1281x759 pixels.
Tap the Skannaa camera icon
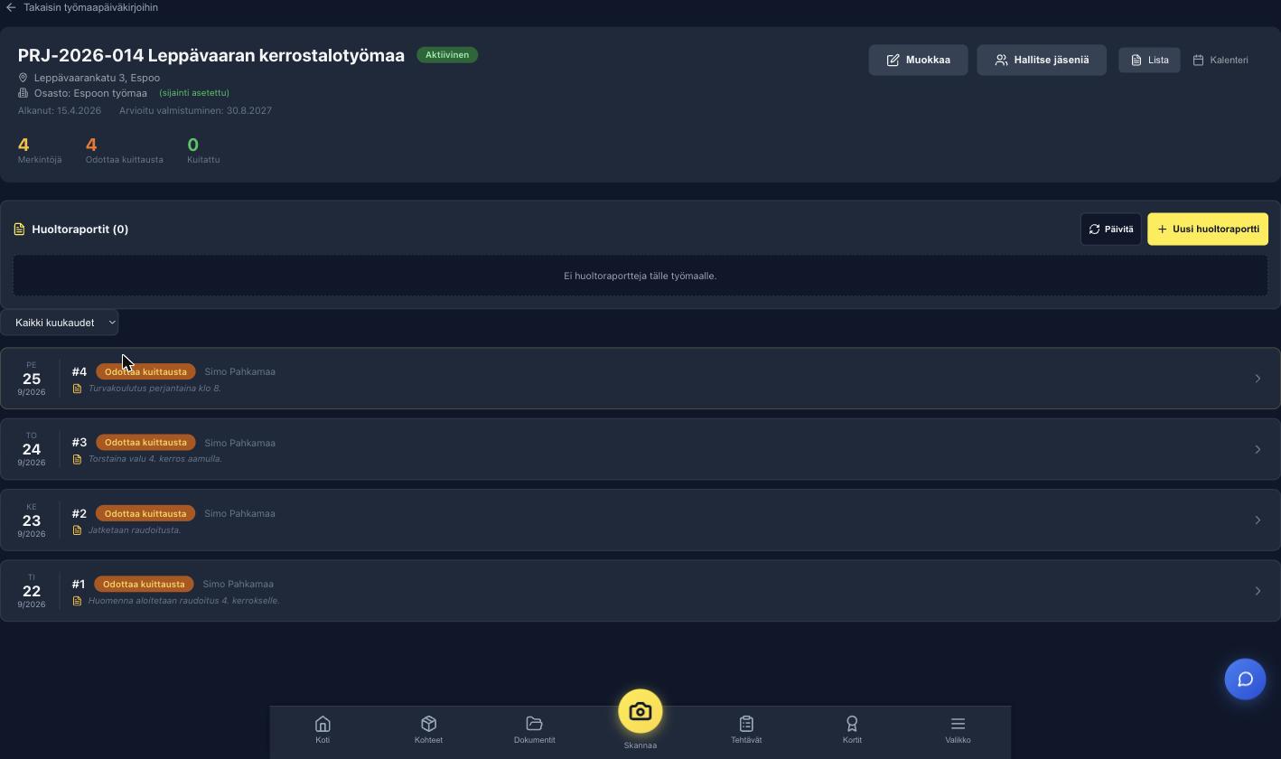point(640,712)
